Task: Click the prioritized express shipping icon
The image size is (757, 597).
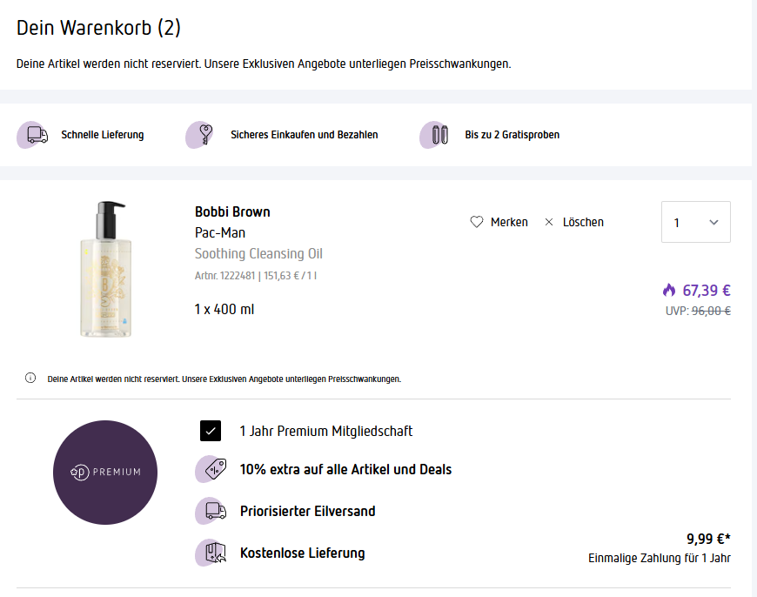Action: tap(211, 511)
